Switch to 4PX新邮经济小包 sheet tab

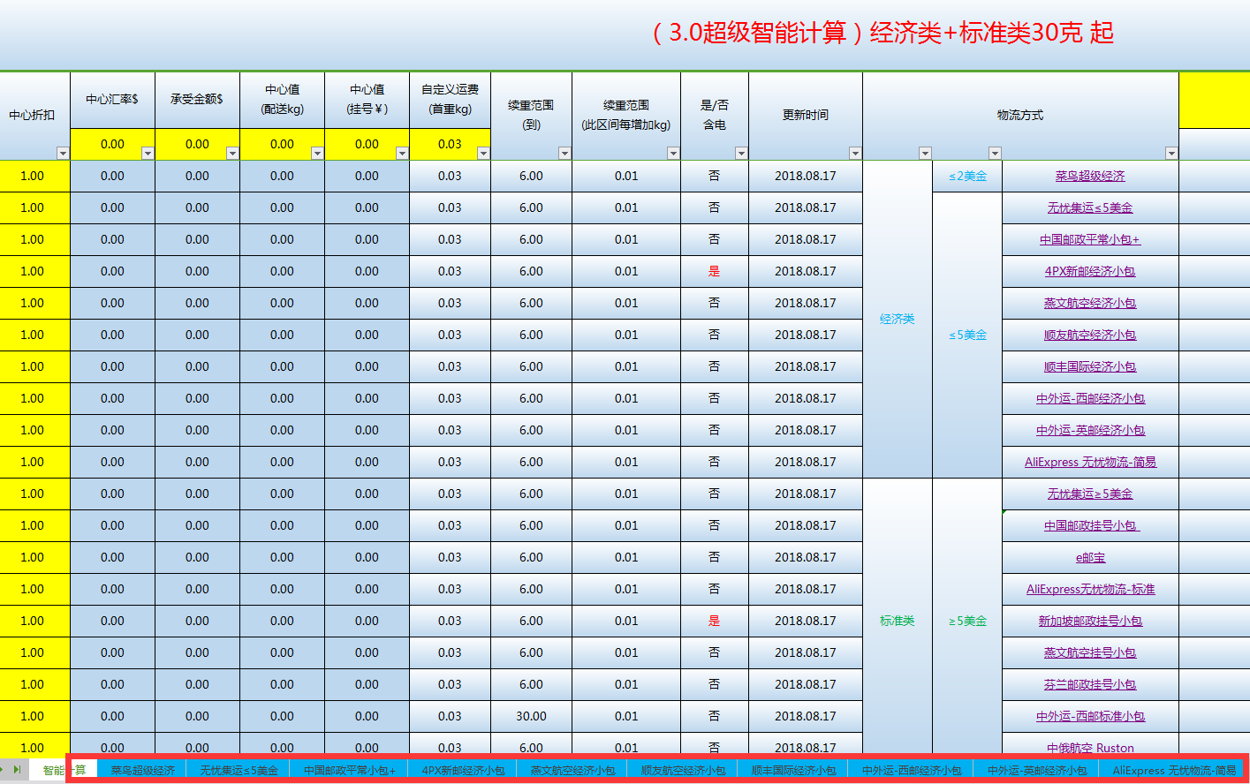tap(463, 770)
